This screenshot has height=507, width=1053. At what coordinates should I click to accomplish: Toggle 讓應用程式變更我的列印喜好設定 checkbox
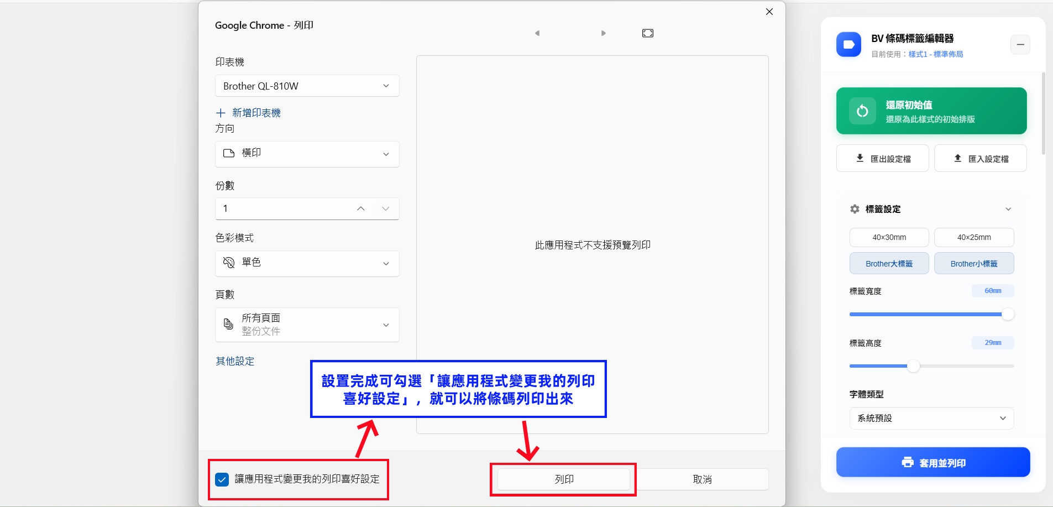[x=222, y=479]
